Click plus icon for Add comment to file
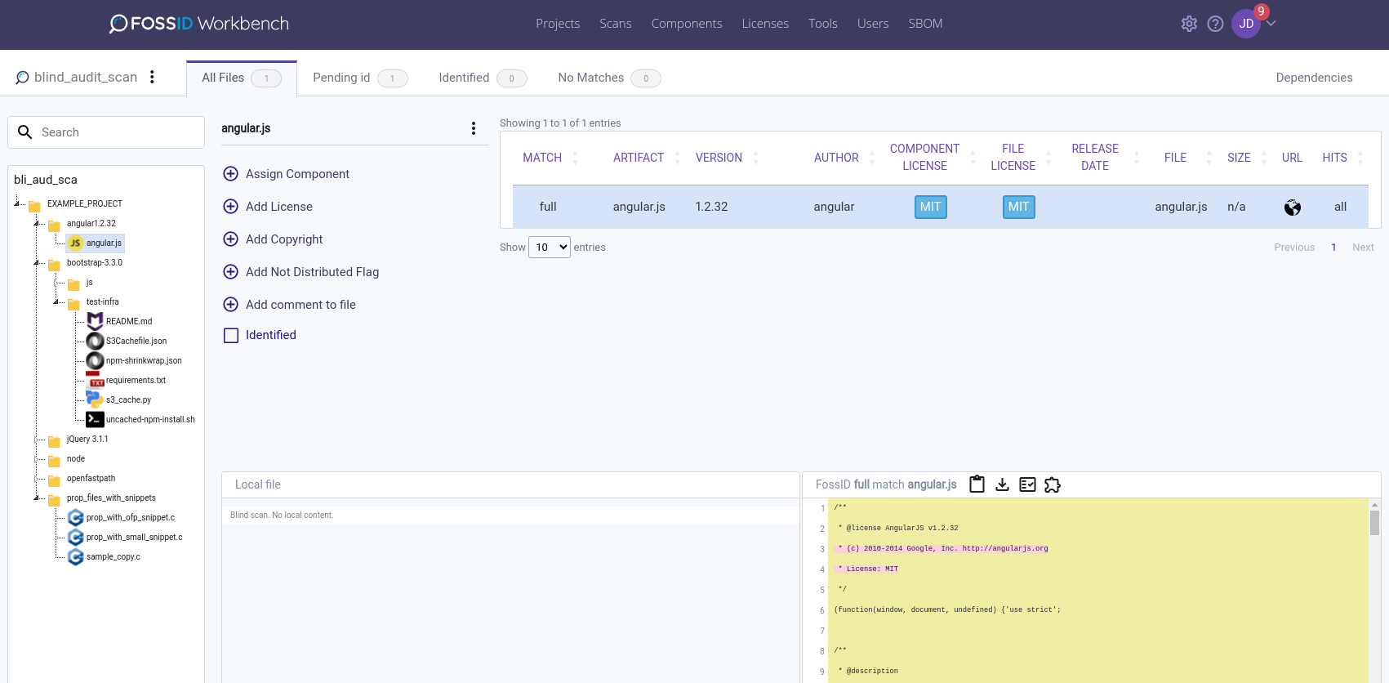The width and height of the screenshot is (1389, 683). pos(230,305)
